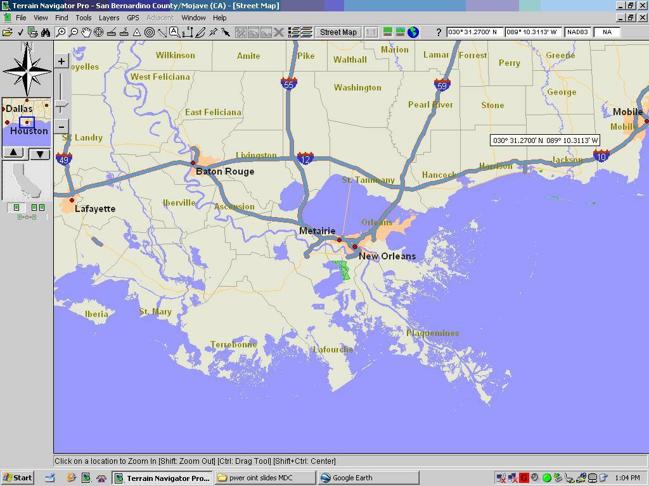Open the Find binoculars tool
Viewport: 649px width, 486px height.
click(x=46, y=32)
